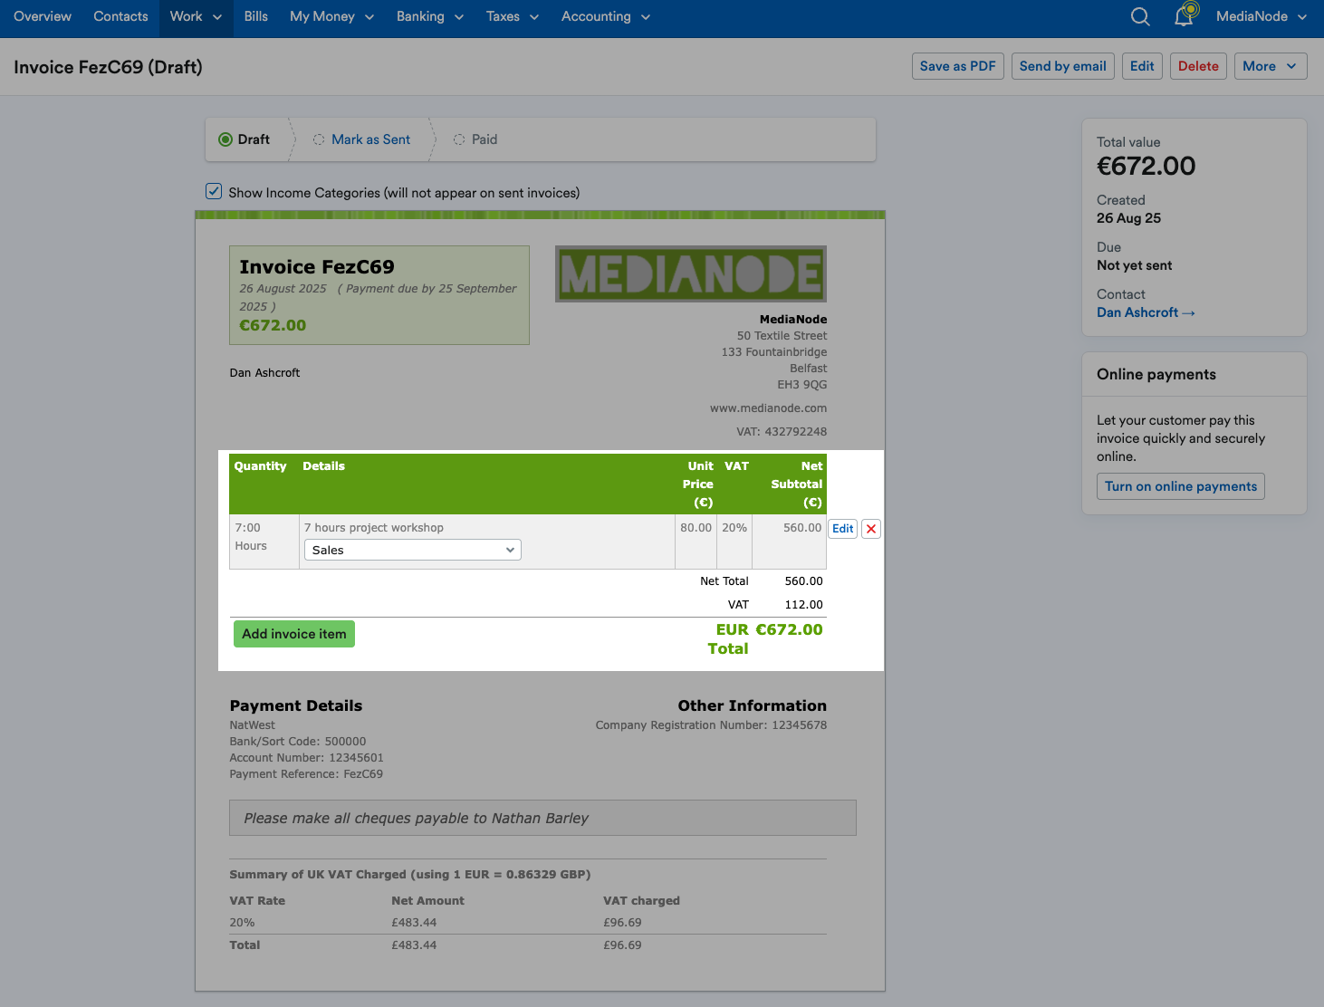Go to the Overview tab
The width and height of the screenshot is (1324, 1007).
pos(43,16)
